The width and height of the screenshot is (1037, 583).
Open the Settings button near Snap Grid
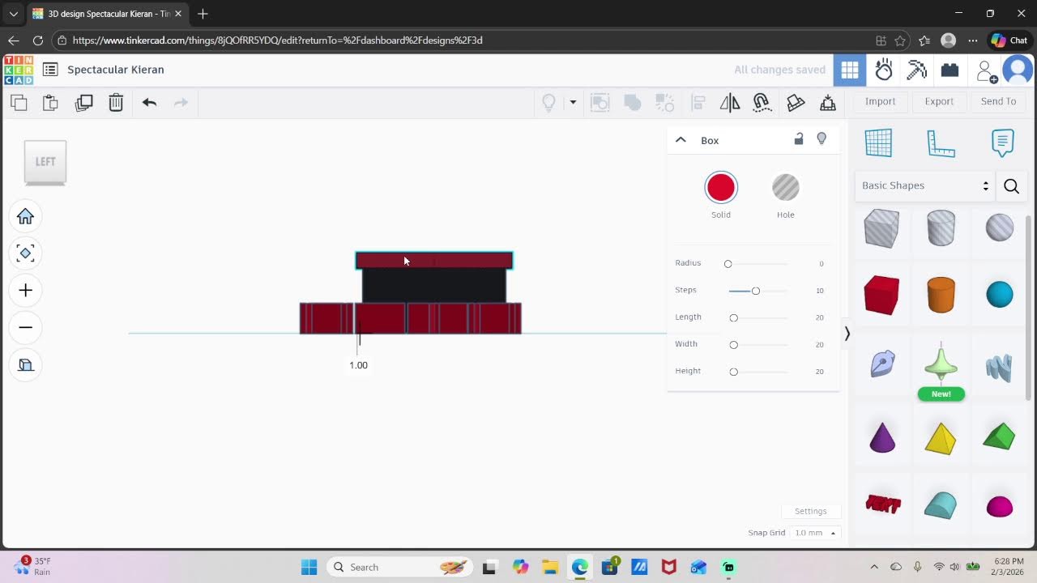coord(810,511)
